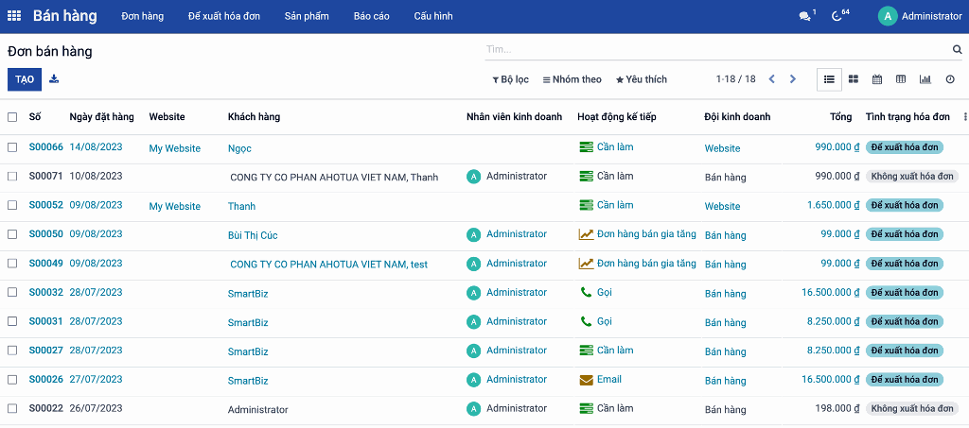Open optional columns menu in table header
Viewport: 969px width, 428px height.
pyautogui.click(x=965, y=116)
